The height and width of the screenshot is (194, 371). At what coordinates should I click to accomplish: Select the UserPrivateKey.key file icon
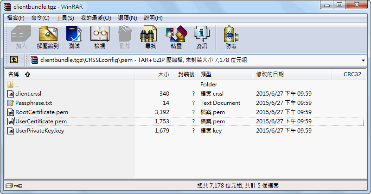pos(11,131)
